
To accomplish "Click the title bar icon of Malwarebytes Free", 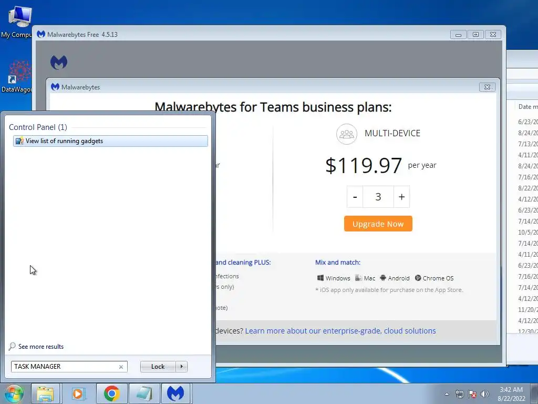I will tap(41, 34).
